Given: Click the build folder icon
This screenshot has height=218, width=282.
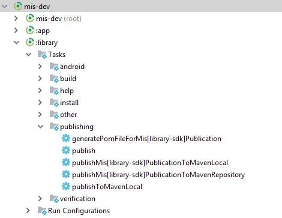Looking at the screenshot, I should pyautogui.click(x=54, y=79).
